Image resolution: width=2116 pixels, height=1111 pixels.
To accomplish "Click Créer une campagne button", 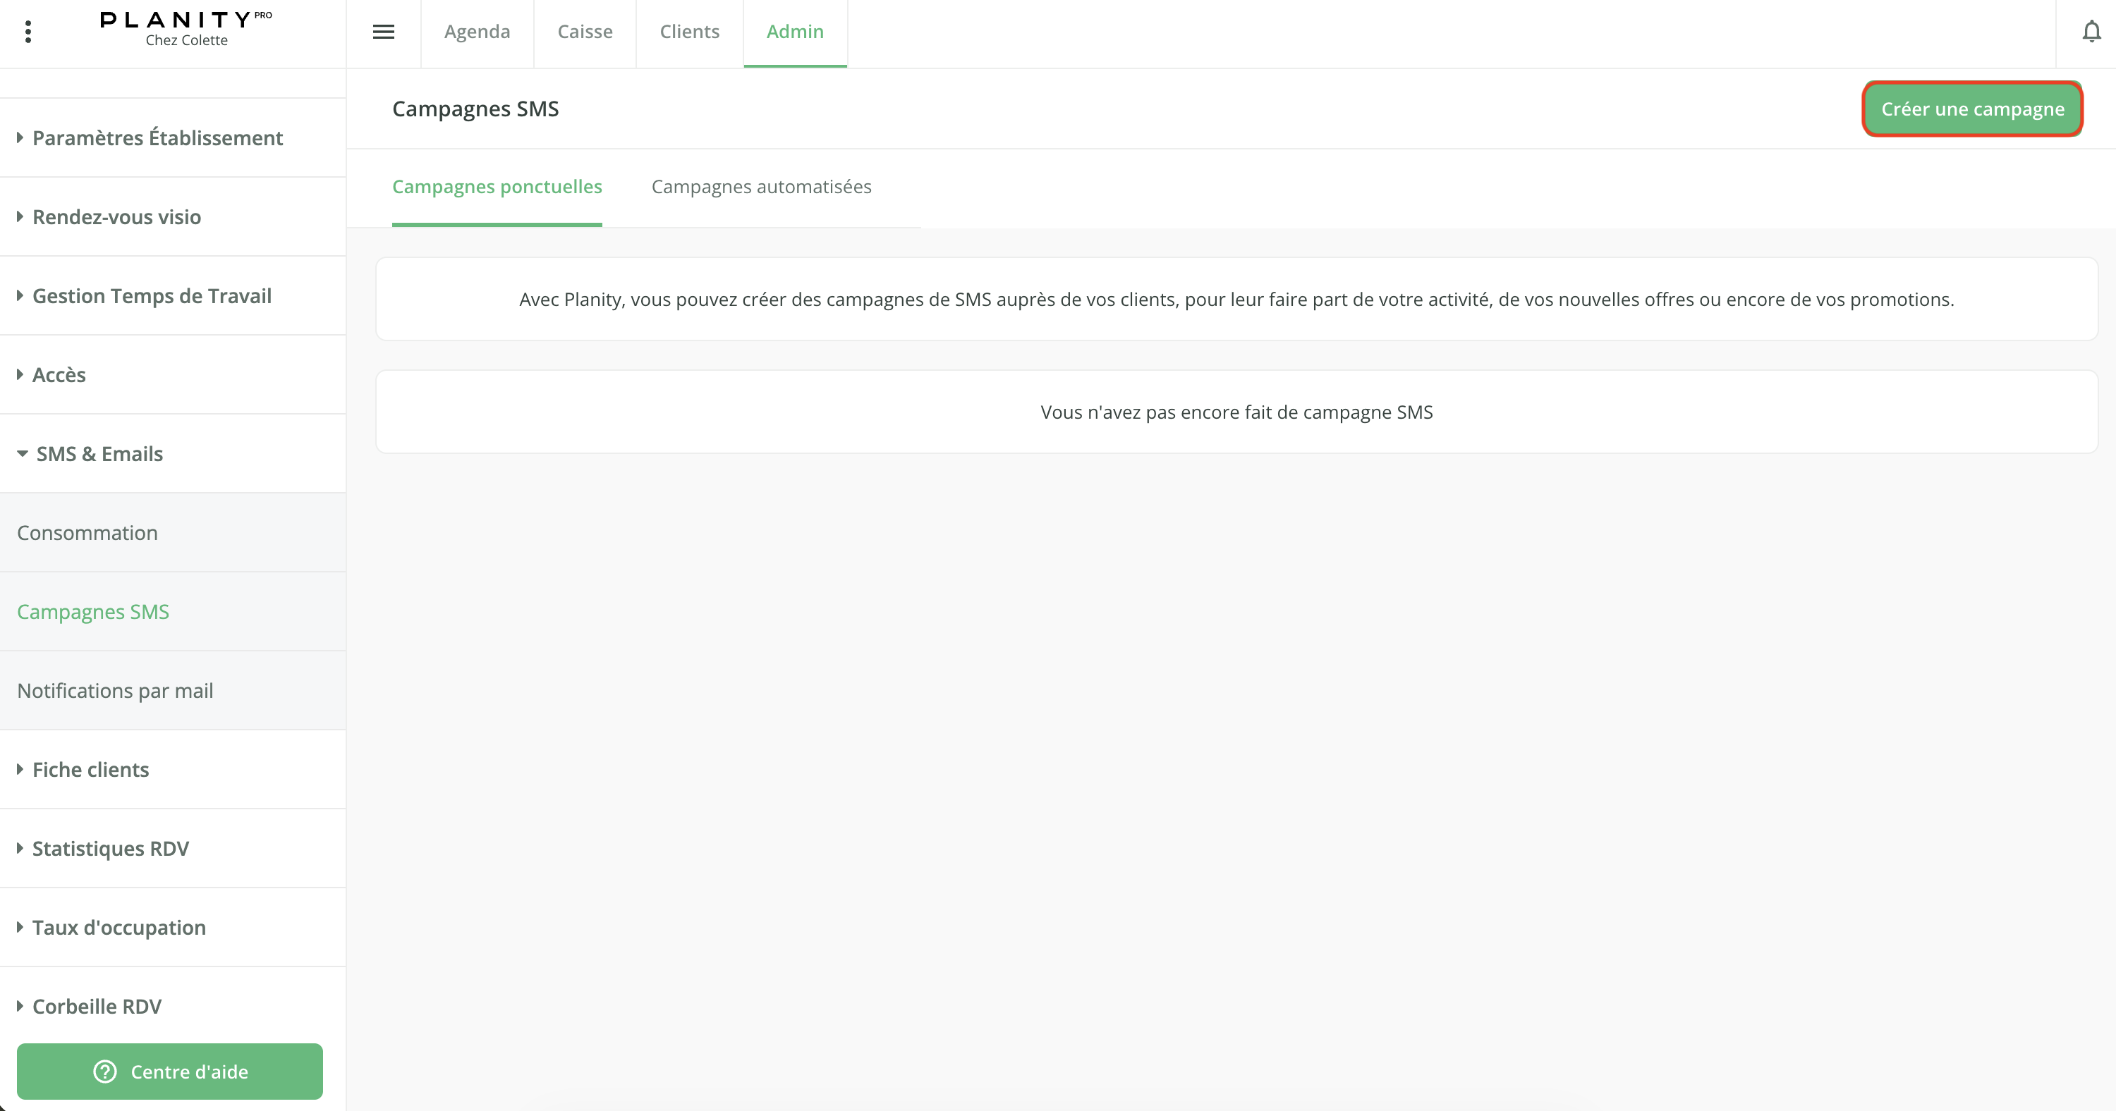I will click(1971, 109).
